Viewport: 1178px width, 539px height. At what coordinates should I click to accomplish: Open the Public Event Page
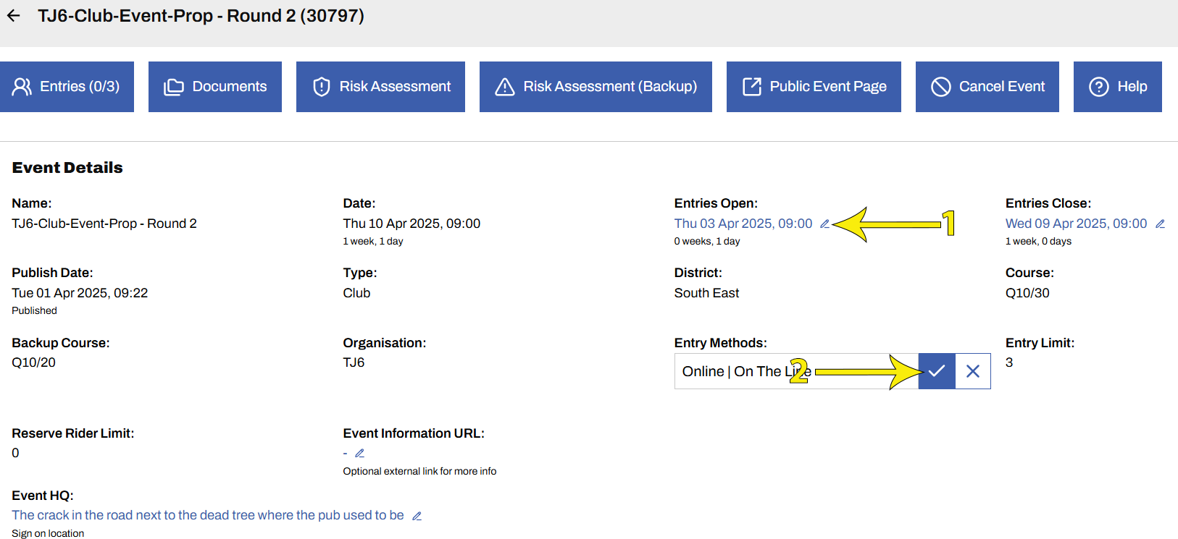click(814, 87)
